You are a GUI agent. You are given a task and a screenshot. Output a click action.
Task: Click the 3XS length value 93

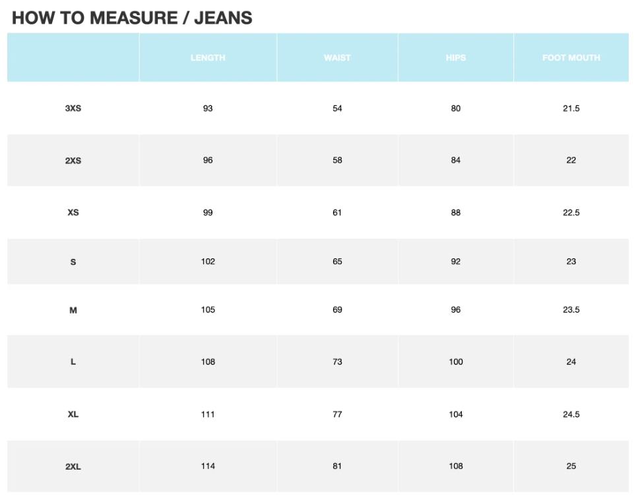(x=208, y=109)
